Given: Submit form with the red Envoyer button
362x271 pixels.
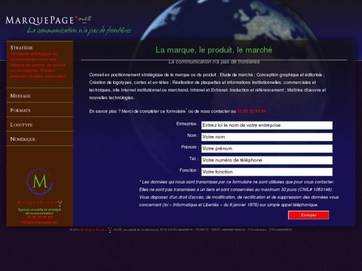Looking at the screenshot, I should coord(308,215).
